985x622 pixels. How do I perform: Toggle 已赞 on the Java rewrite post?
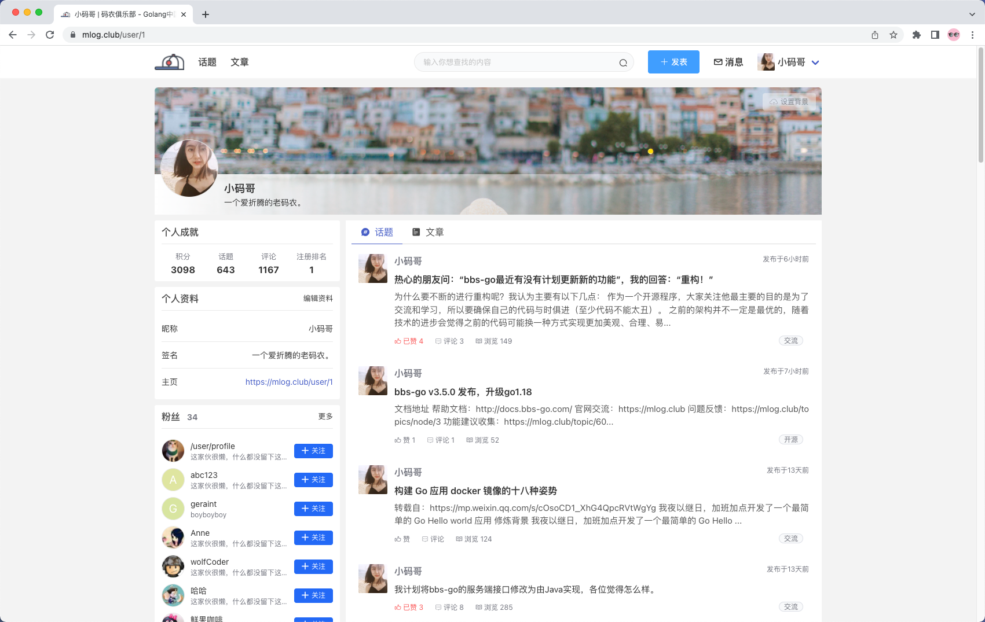tap(409, 607)
